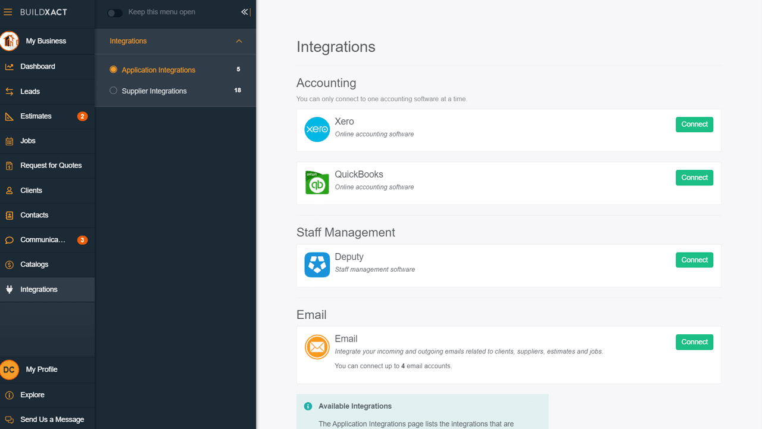The width and height of the screenshot is (762, 429).
Task: Collapse the submenu with double-chevron icon
Action: [x=245, y=12]
